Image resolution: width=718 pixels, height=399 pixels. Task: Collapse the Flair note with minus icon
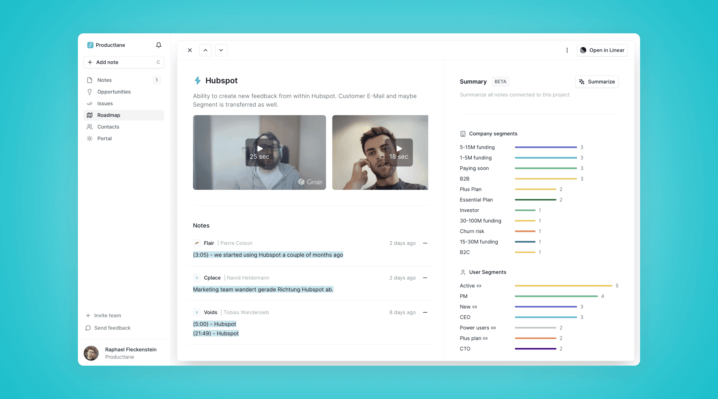425,243
